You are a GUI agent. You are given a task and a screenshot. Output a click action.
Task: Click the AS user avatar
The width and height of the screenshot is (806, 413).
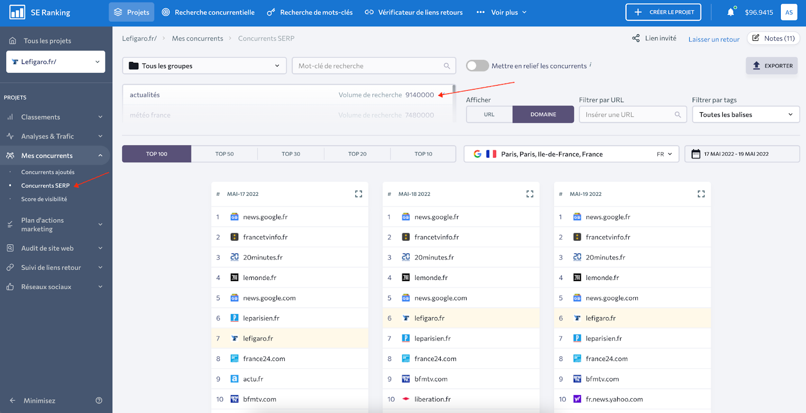[x=788, y=12]
